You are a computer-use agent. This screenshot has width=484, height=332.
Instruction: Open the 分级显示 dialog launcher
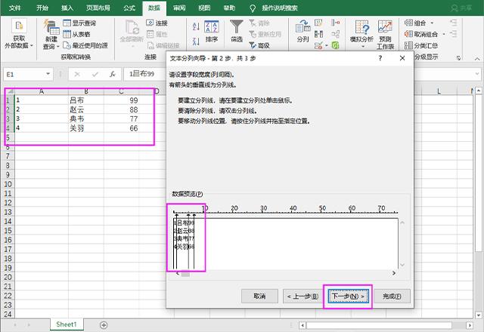459,57
